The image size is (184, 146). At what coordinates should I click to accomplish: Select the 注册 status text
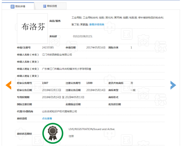(71, 136)
